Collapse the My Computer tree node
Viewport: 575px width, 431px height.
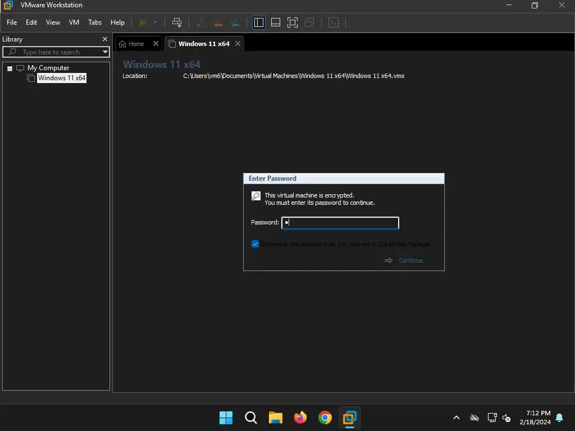click(x=10, y=68)
